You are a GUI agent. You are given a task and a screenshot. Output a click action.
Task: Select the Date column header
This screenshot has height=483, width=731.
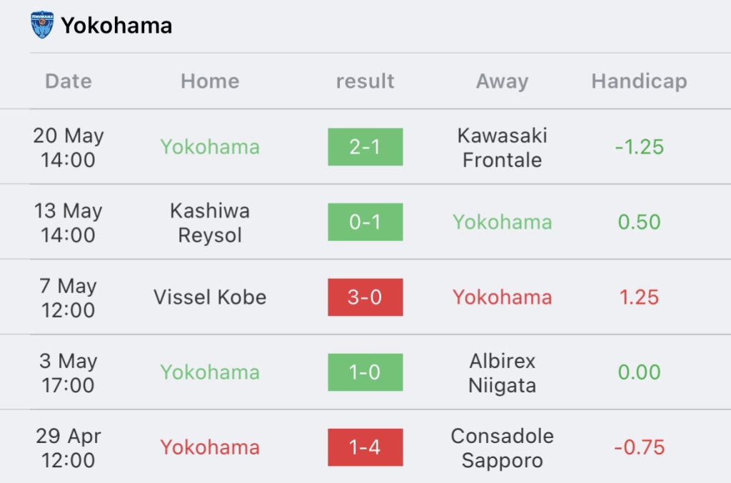(69, 81)
